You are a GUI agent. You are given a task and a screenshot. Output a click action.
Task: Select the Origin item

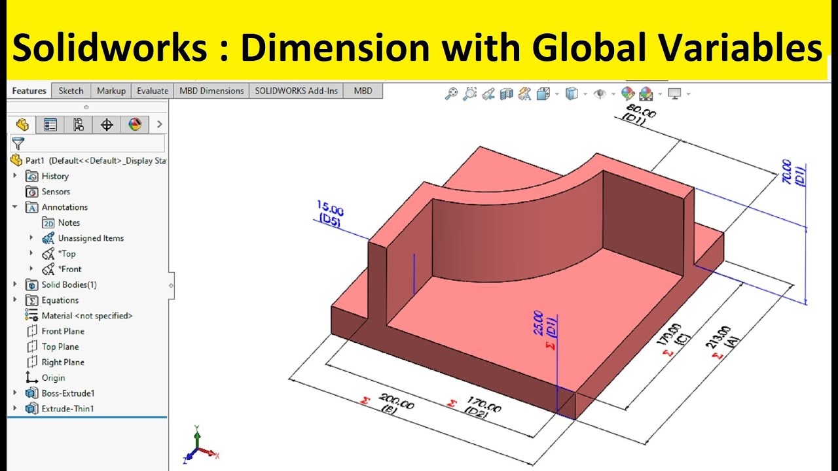coord(45,377)
